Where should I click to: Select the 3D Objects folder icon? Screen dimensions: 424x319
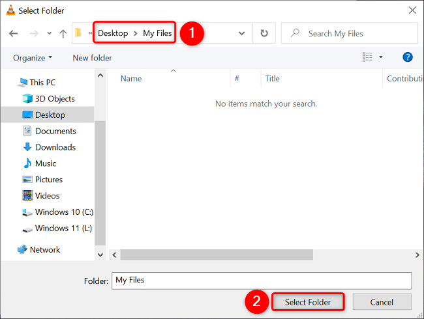click(27, 99)
